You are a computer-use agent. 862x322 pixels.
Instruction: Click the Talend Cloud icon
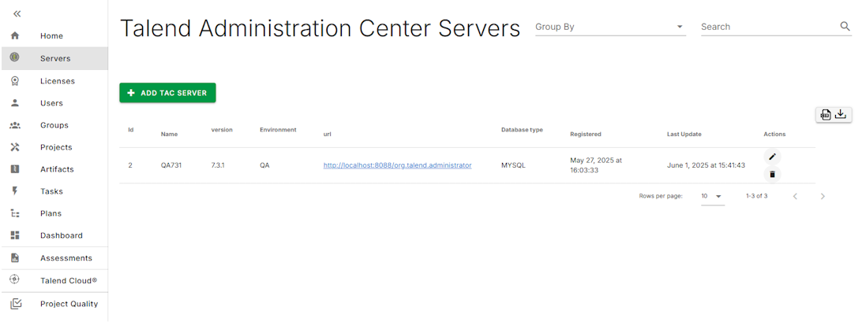click(x=15, y=279)
